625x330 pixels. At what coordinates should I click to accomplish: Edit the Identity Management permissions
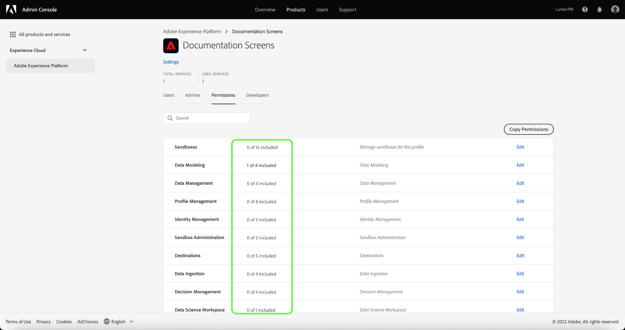tap(520, 220)
